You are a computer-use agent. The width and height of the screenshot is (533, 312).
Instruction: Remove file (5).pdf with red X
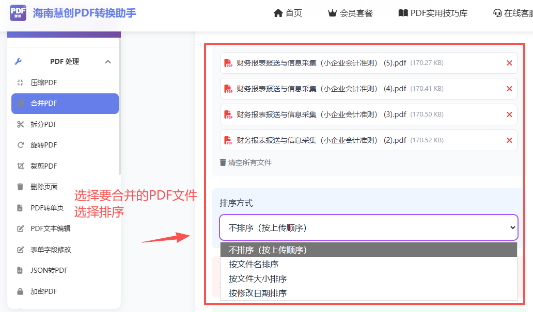[509, 63]
